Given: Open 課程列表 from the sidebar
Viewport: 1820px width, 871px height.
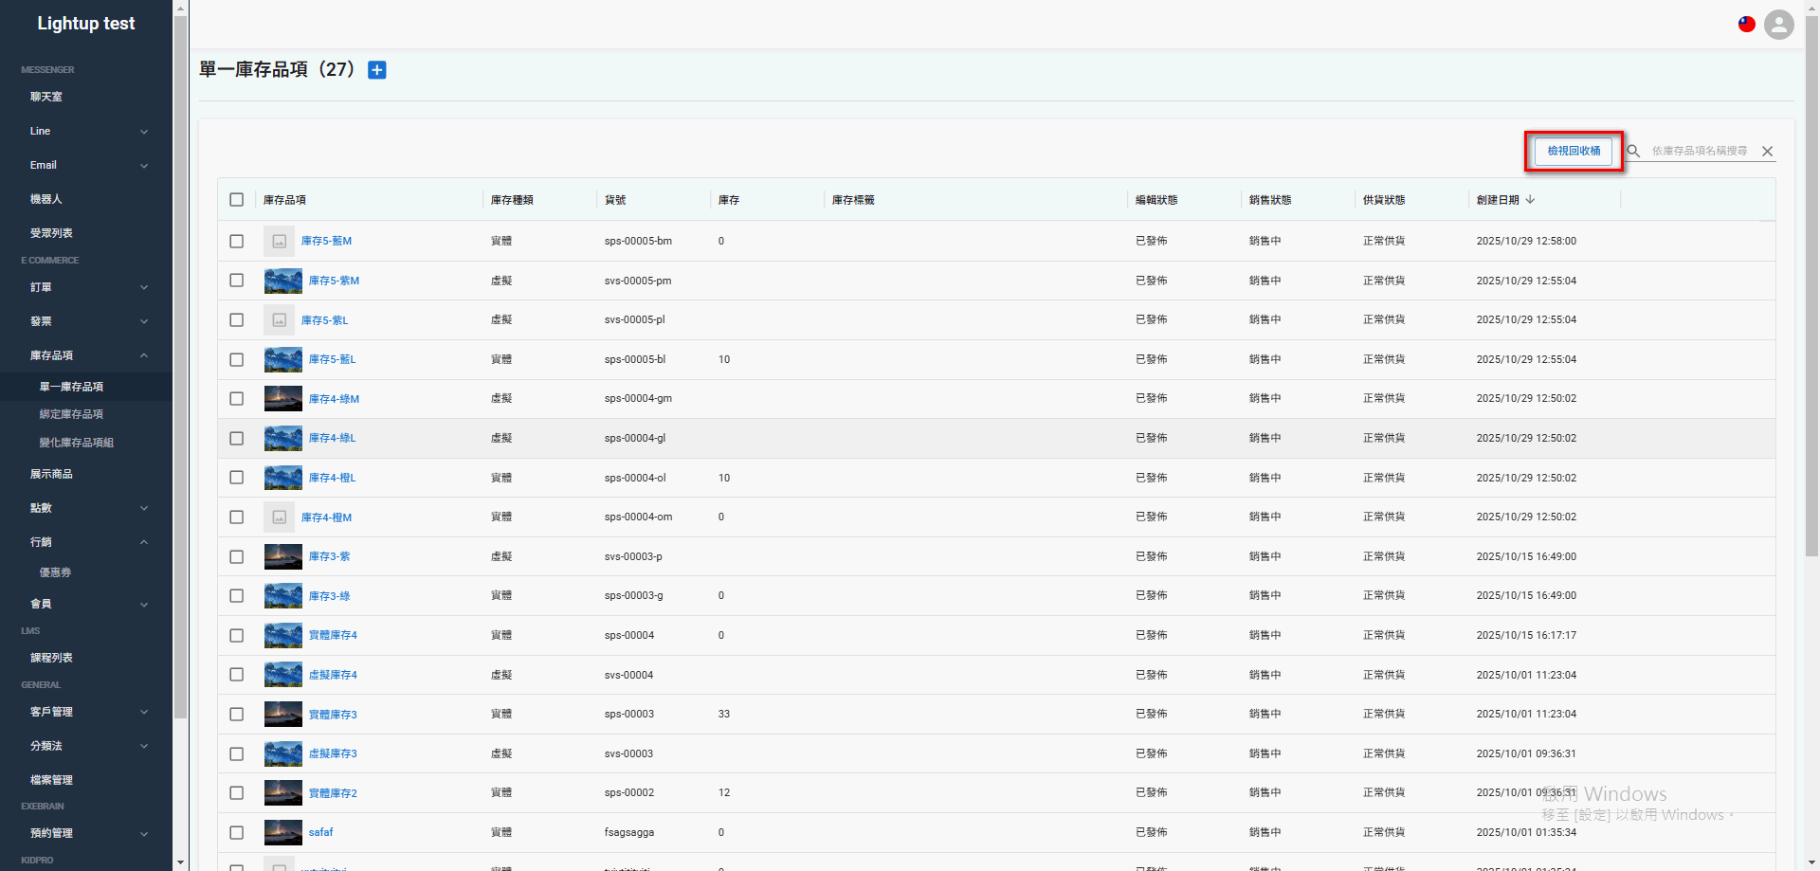Looking at the screenshot, I should (51, 657).
